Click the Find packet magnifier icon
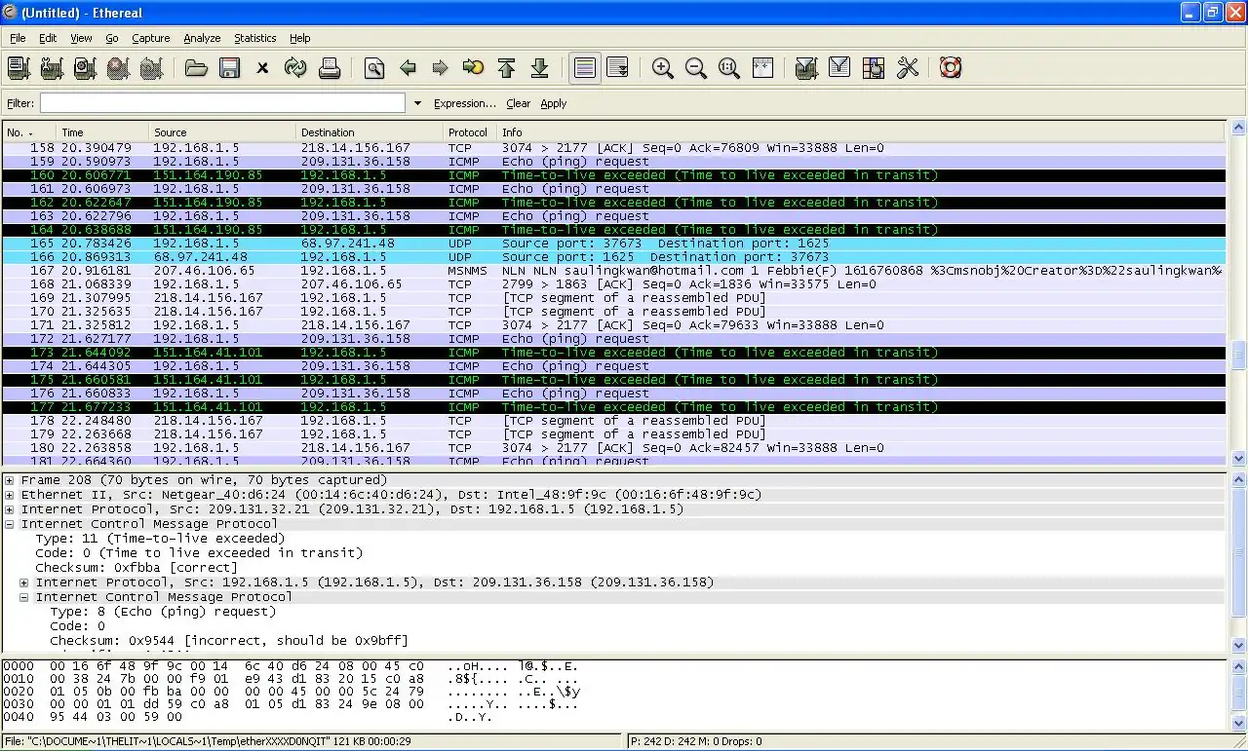1248x751 pixels. click(374, 68)
